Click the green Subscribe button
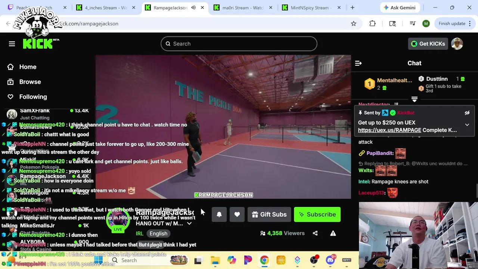 click(317, 214)
